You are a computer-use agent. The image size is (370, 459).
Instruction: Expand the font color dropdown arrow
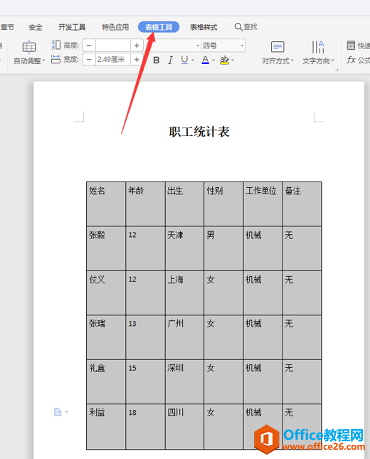(x=213, y=60)
